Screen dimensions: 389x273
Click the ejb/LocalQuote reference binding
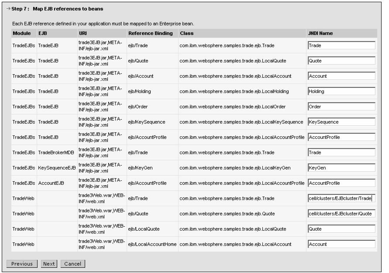144,229
